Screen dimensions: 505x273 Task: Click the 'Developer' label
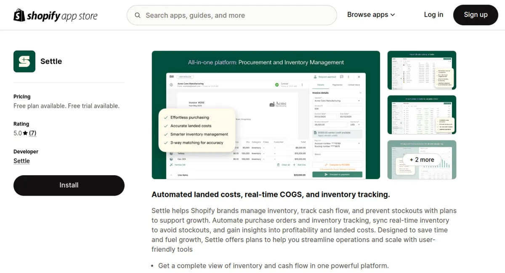tap(26, 152)
